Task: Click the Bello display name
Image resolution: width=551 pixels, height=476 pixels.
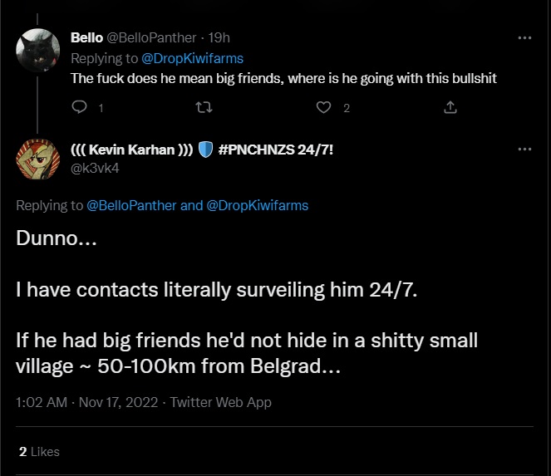Action: [86, 37]
